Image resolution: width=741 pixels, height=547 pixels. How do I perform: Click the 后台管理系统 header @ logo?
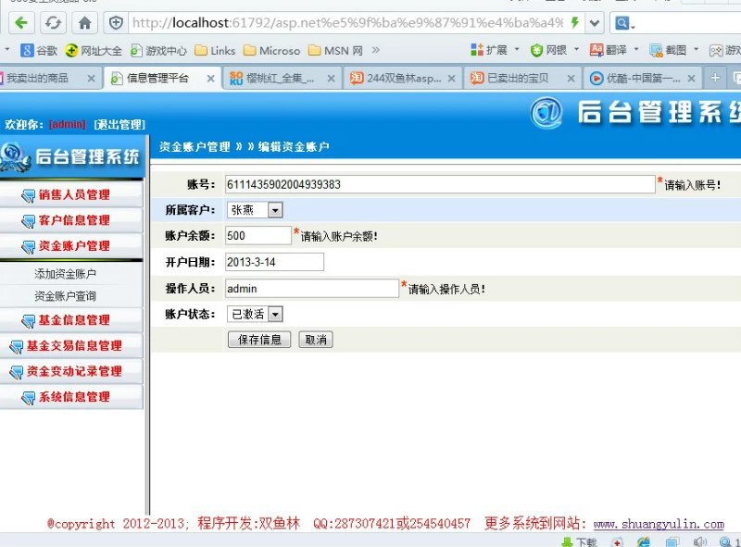(546, 113)
